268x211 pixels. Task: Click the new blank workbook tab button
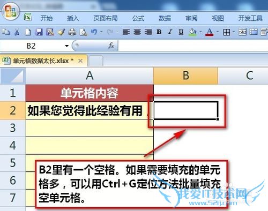point(96,61)
